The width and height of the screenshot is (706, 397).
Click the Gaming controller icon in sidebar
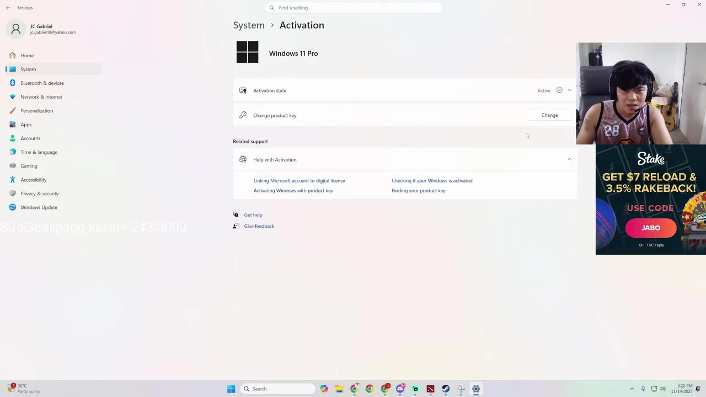[13, 165]
